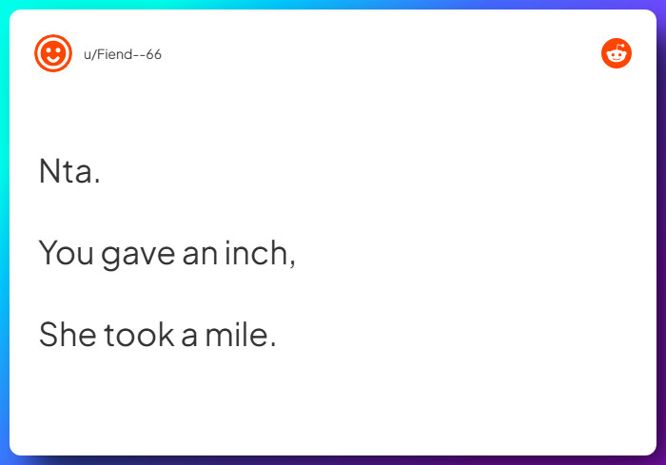
Task: Click the Reddit Snoo logo icon
Action: 617,54
